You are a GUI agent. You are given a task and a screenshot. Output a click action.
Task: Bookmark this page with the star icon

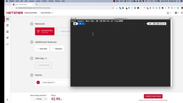point(113,8)
